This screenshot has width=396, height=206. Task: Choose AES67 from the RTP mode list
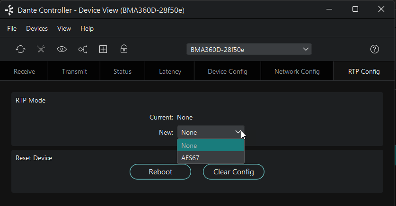[211, 158]
